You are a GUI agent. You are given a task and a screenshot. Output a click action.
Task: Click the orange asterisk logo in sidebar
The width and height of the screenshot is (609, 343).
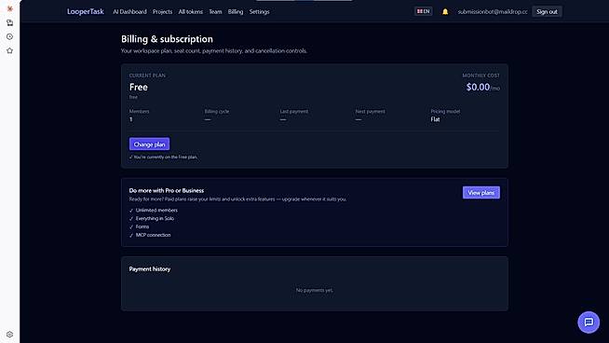click(9, 8)
